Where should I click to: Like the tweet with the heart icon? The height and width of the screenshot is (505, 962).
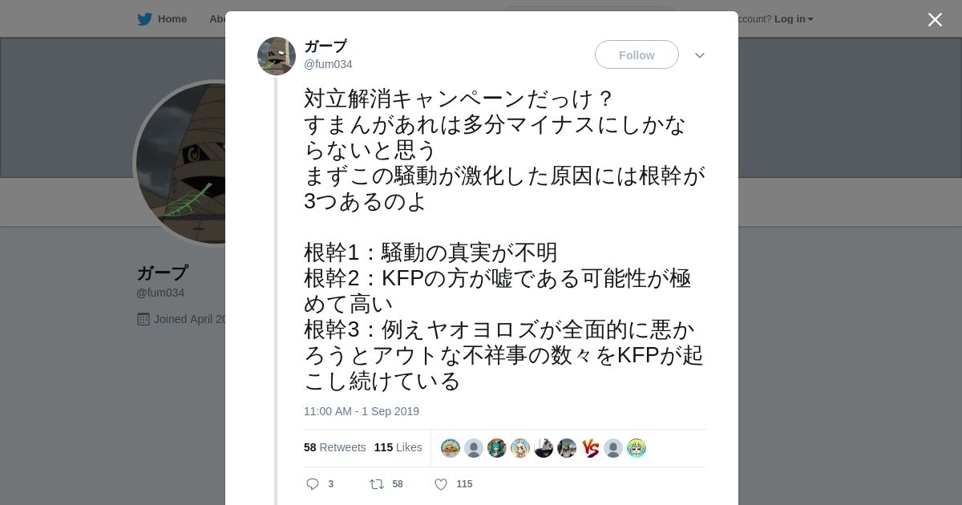pos(441,484)
